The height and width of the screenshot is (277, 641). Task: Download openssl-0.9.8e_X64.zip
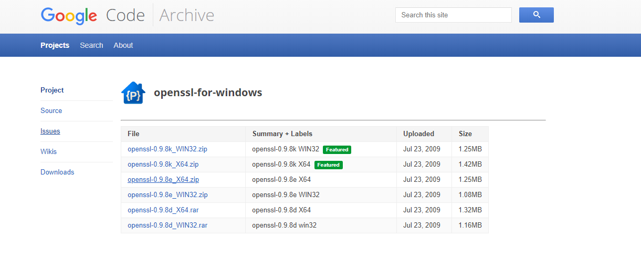[163, 180]
